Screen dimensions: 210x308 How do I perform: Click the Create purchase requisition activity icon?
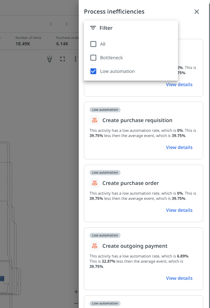(x=95, y=120)
